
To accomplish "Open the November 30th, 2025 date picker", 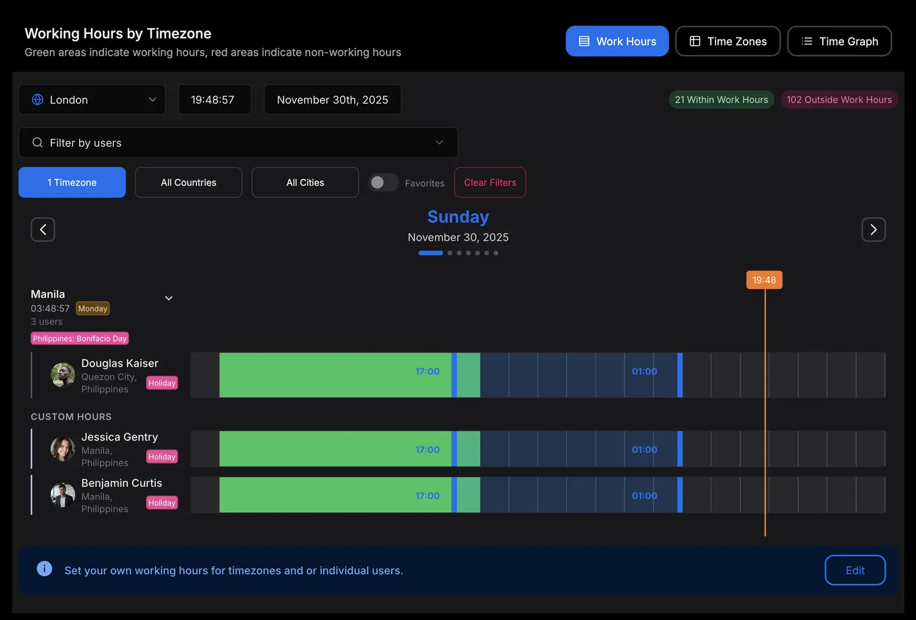I will 333,100.
